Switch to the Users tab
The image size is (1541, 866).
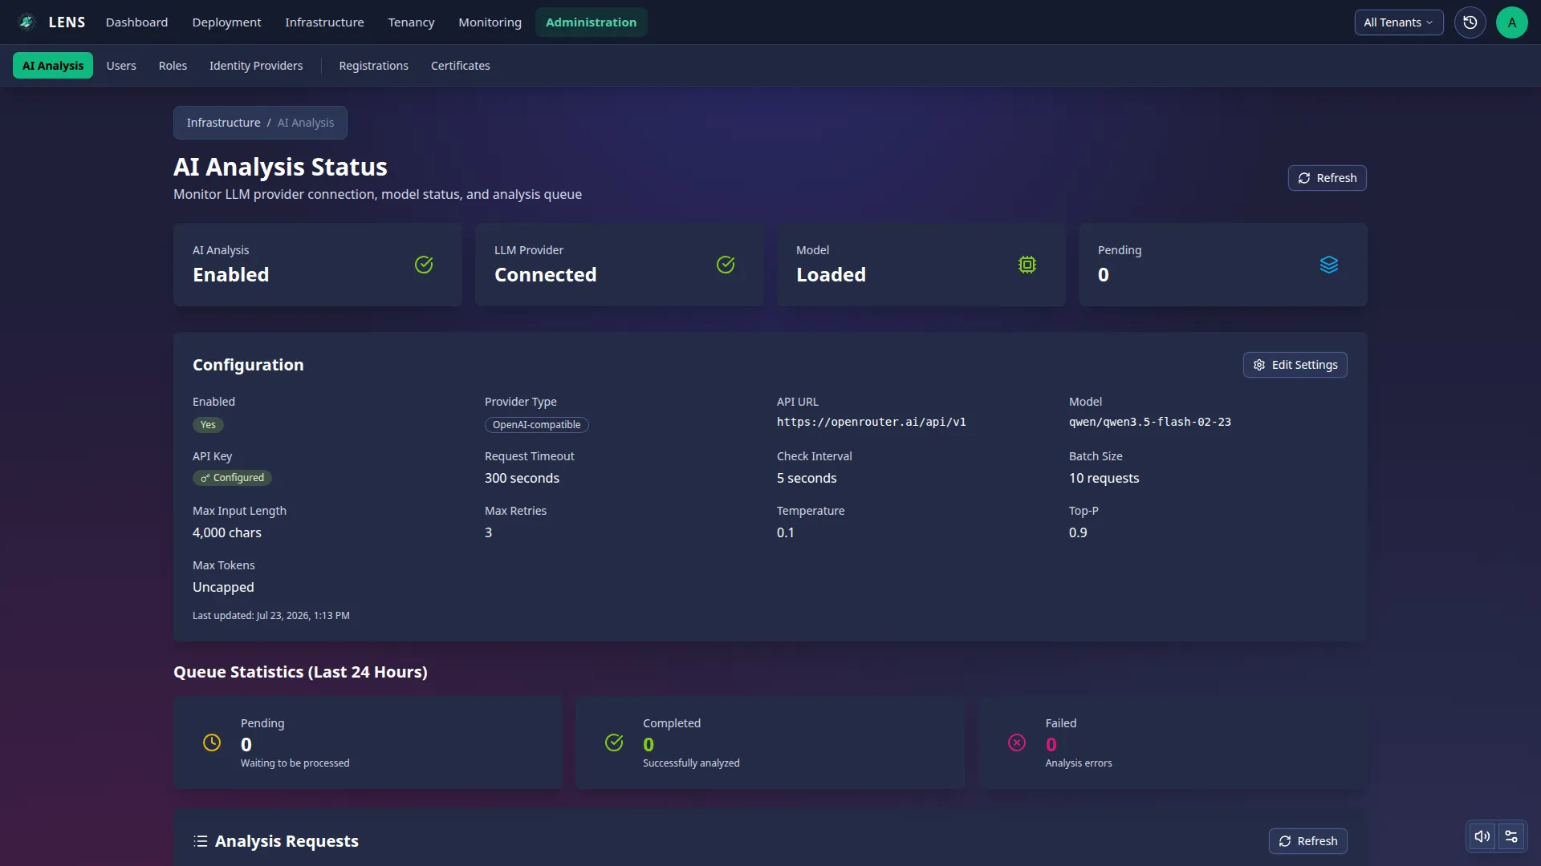121,66
